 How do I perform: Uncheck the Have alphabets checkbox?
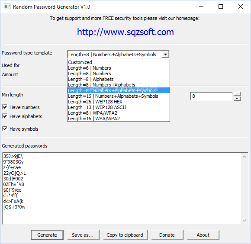coord(5,116)
